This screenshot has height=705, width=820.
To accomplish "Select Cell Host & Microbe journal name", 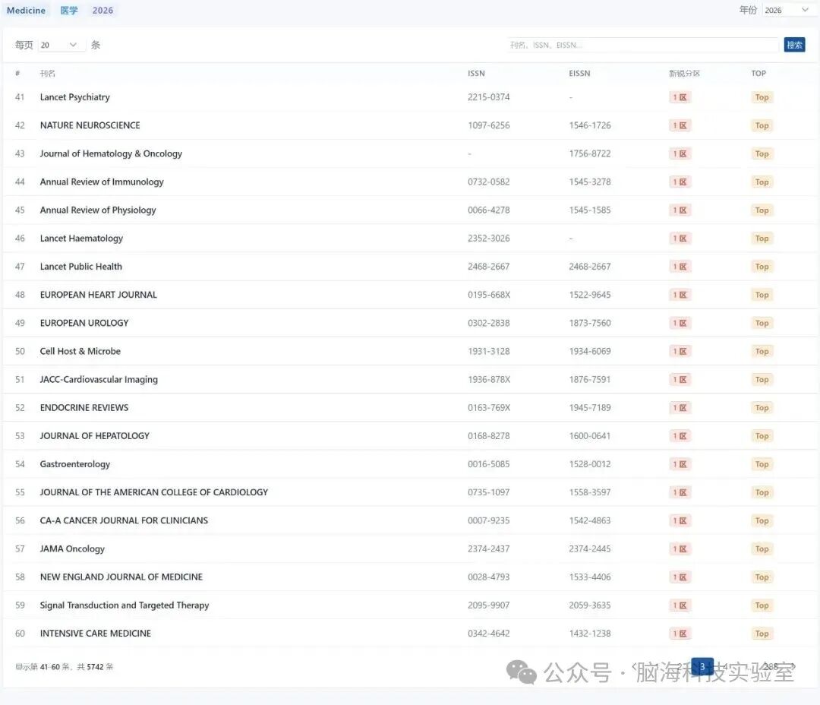I will tap(80, 351).
